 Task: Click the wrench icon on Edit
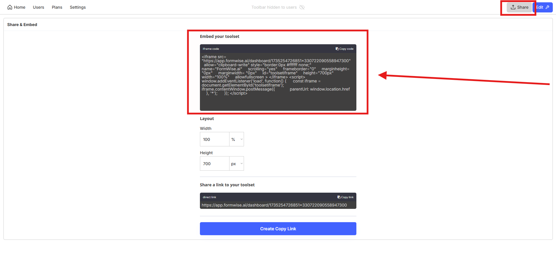[548, 7]
